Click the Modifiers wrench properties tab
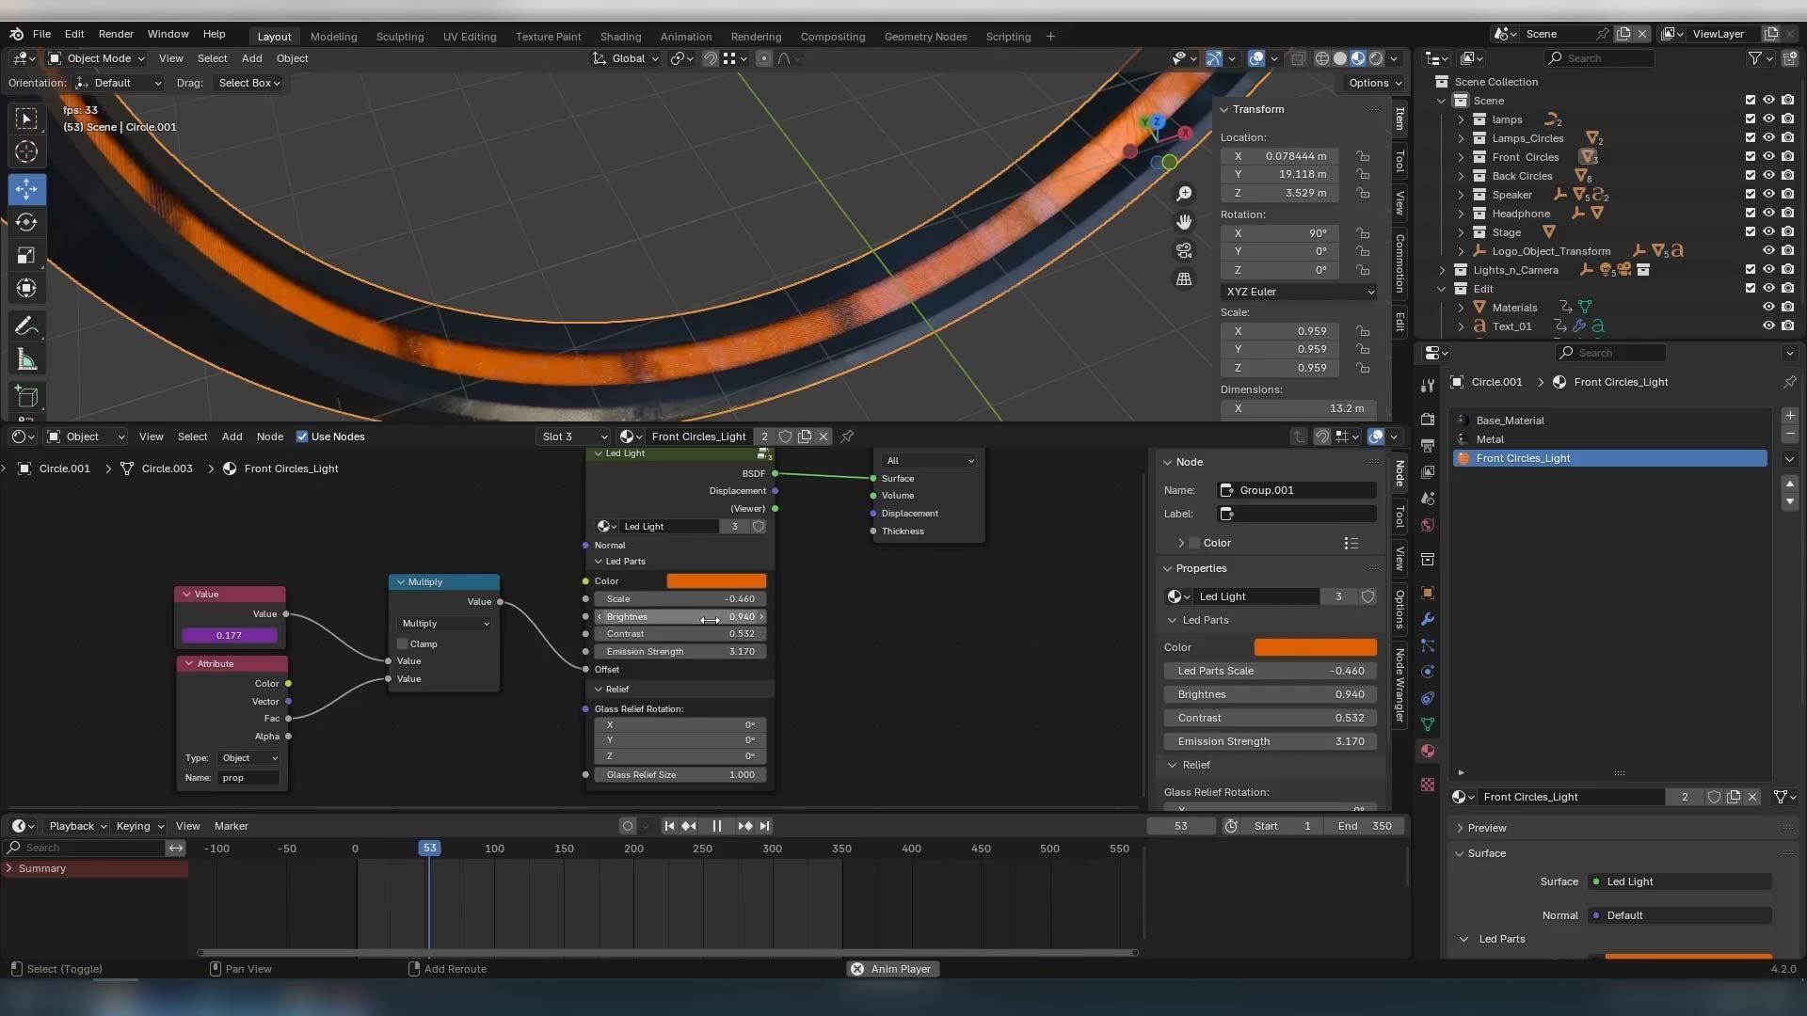1807x1016 pixels. point(1428,619)
